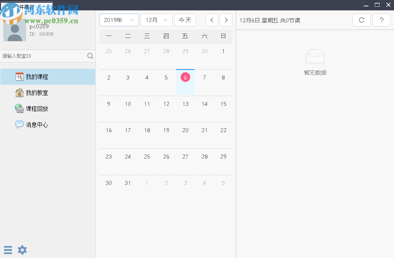The image size is (394, 258).
Task: Select December 2 on the calendar
Action: [x=109, y=83]
